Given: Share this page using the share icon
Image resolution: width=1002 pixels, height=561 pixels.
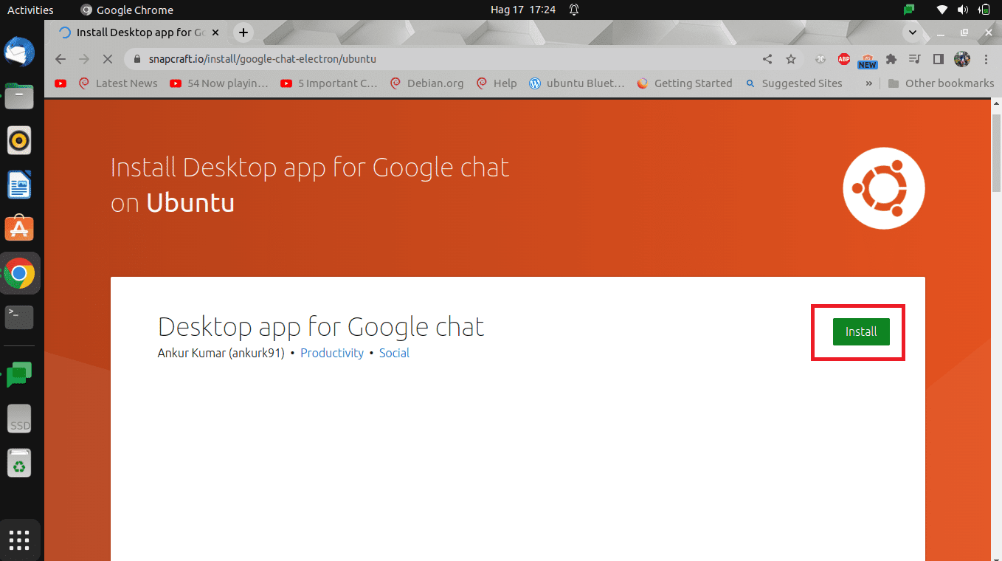Looking at the screenshot, I should 767,59.
